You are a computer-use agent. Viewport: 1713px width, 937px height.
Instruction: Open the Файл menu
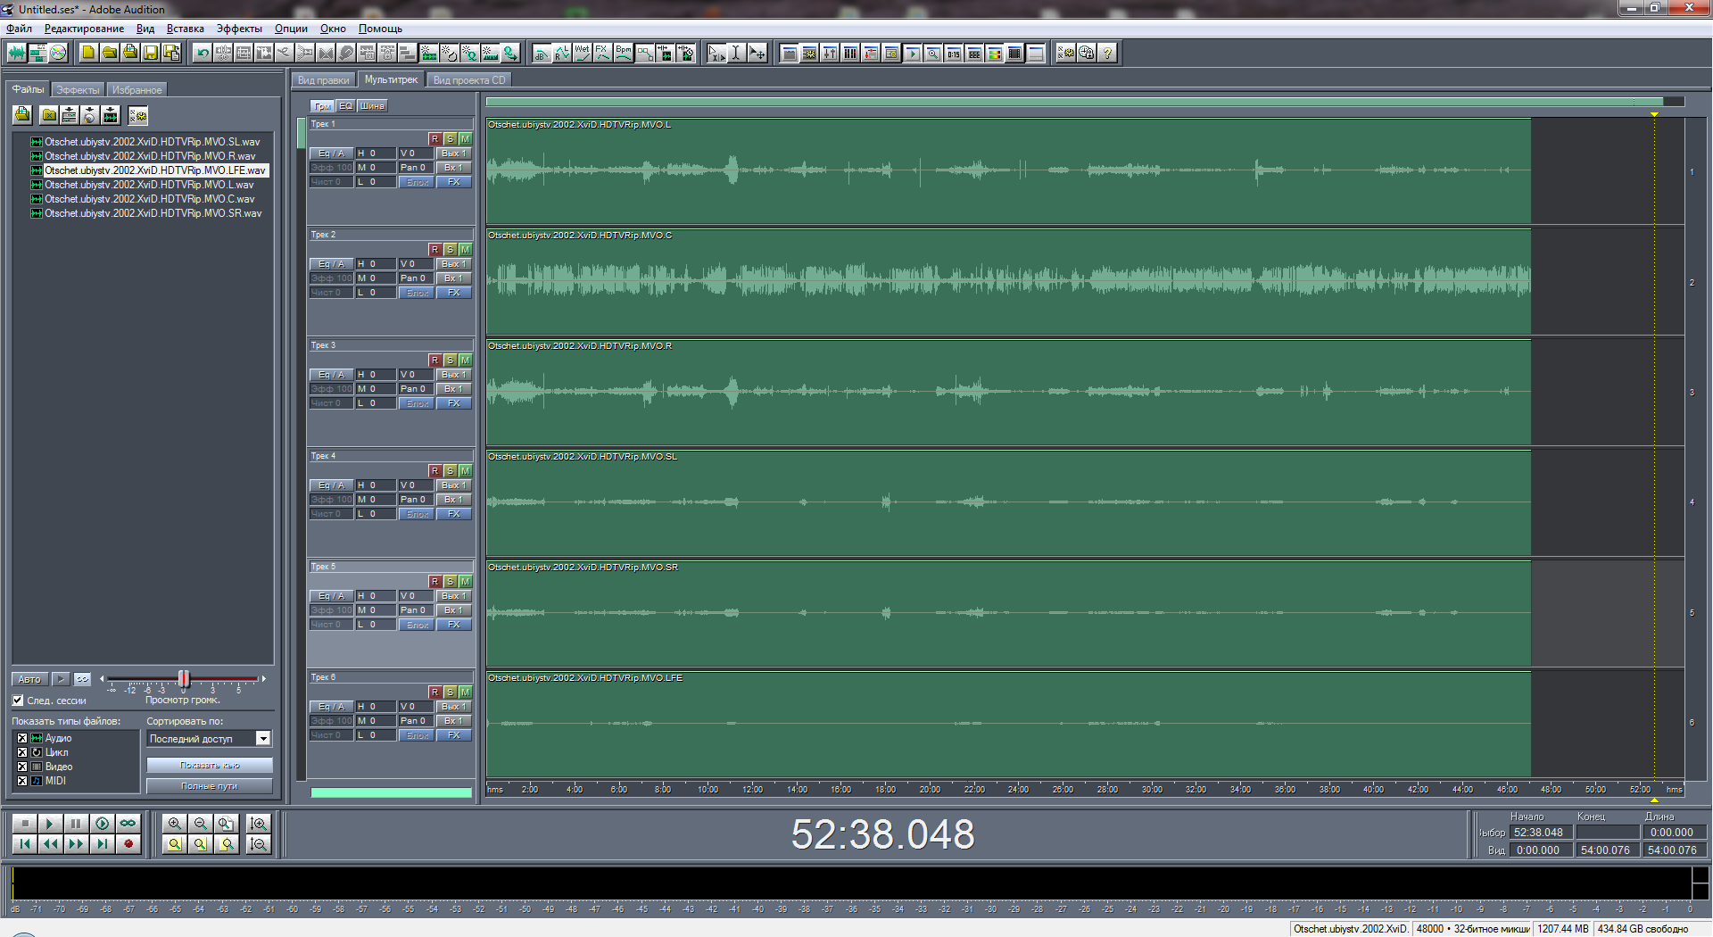pos(19,29)
